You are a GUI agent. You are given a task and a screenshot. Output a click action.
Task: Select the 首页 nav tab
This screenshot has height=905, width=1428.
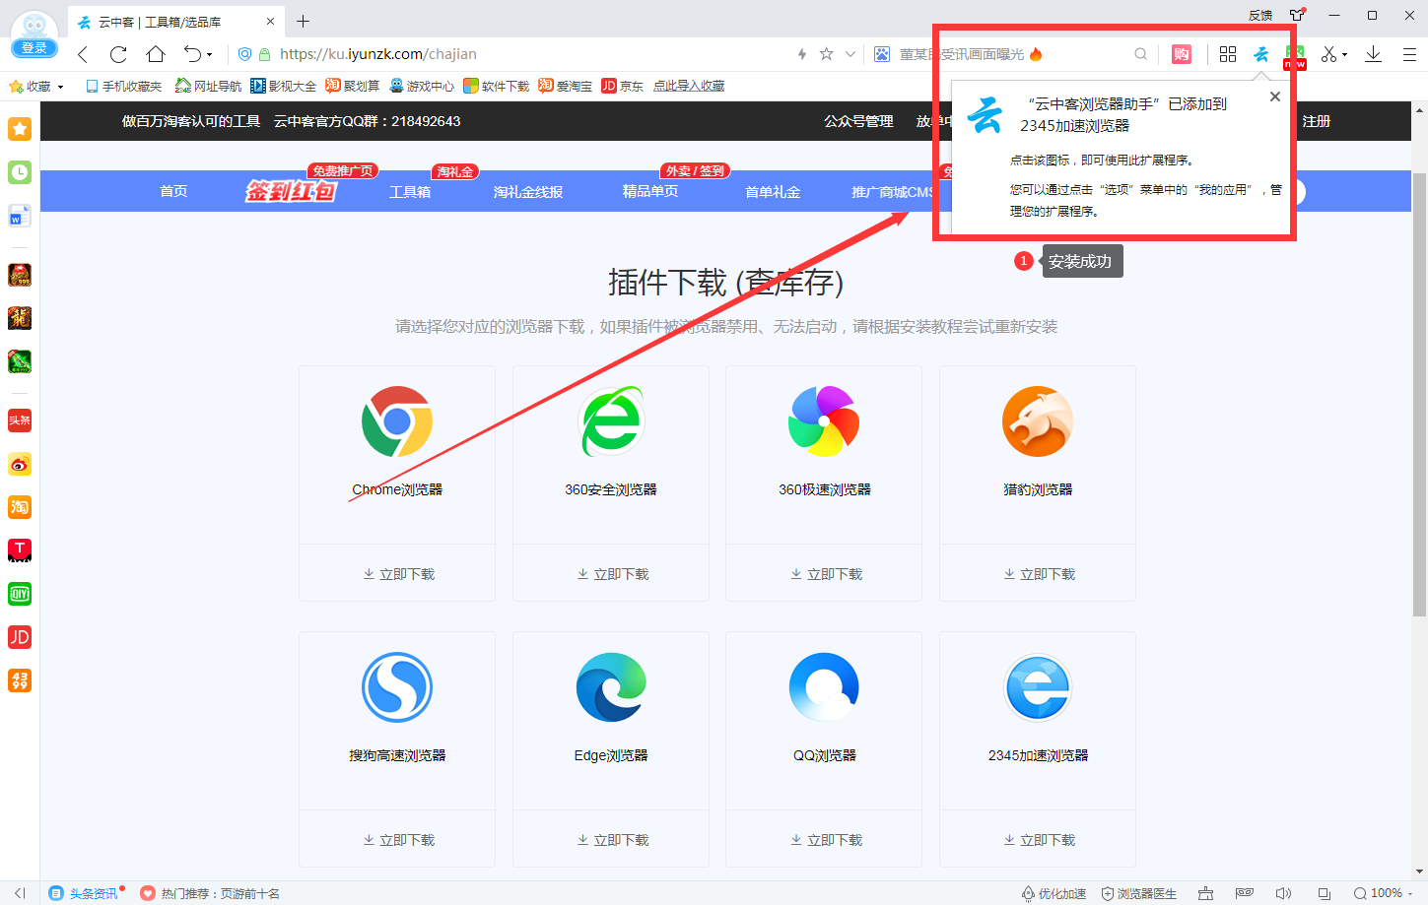pos(173,191)
